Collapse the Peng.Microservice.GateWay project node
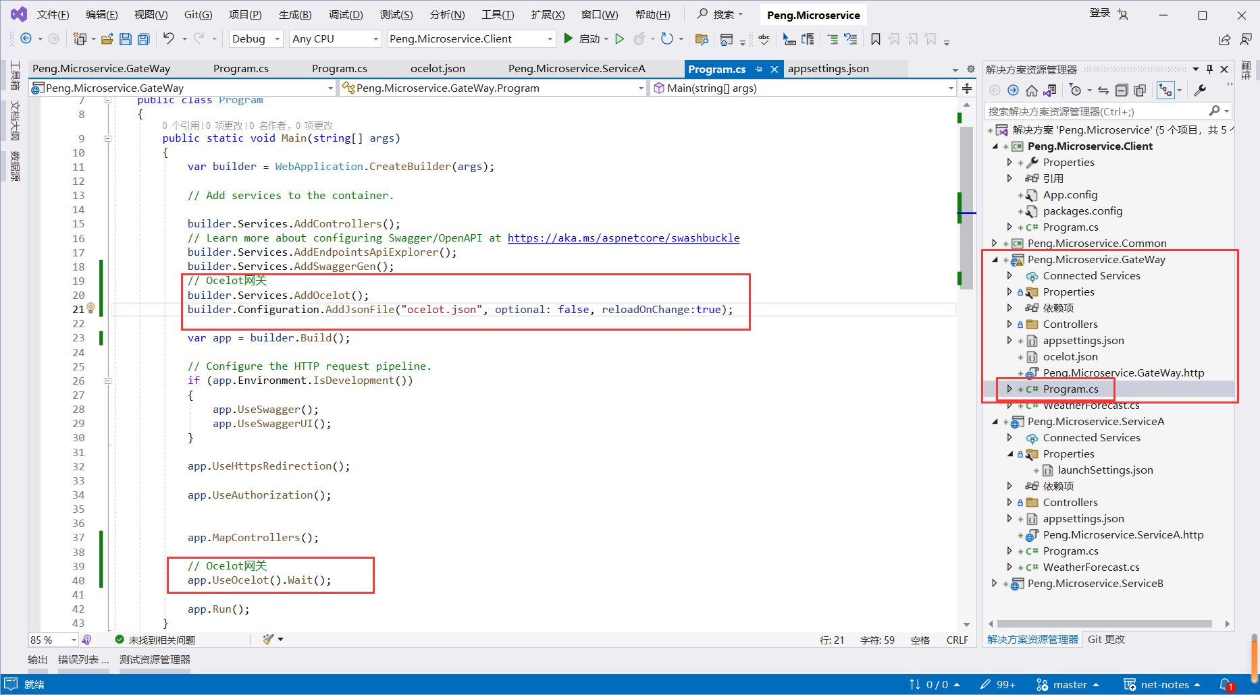This screenshot has height=695, width=1260. (995, 259)
